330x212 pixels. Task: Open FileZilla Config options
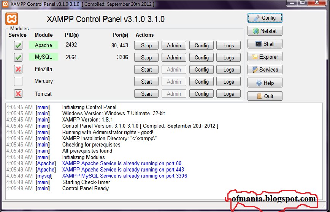click(201, 70)
